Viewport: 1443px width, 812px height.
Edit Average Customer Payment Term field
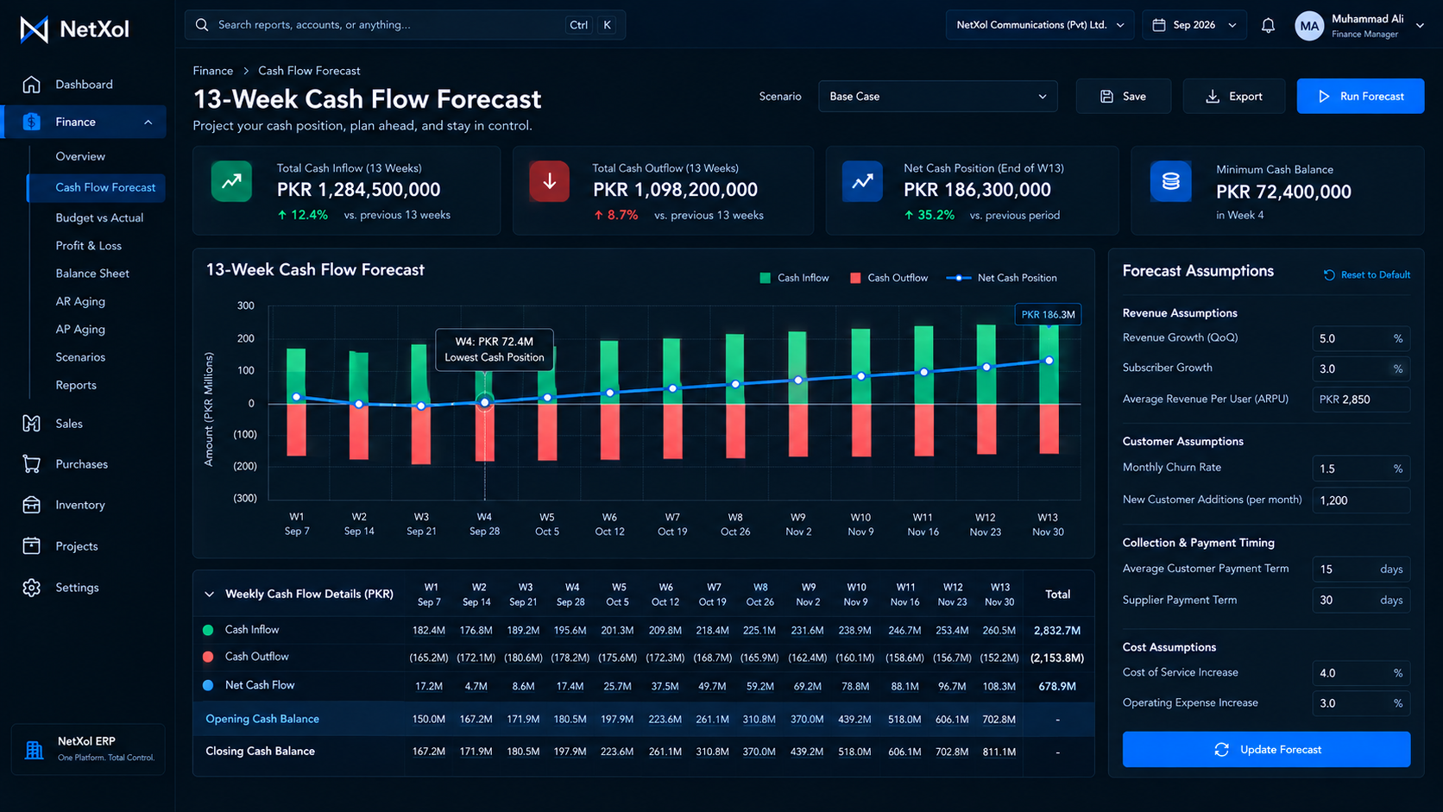tap(1361, 570)
